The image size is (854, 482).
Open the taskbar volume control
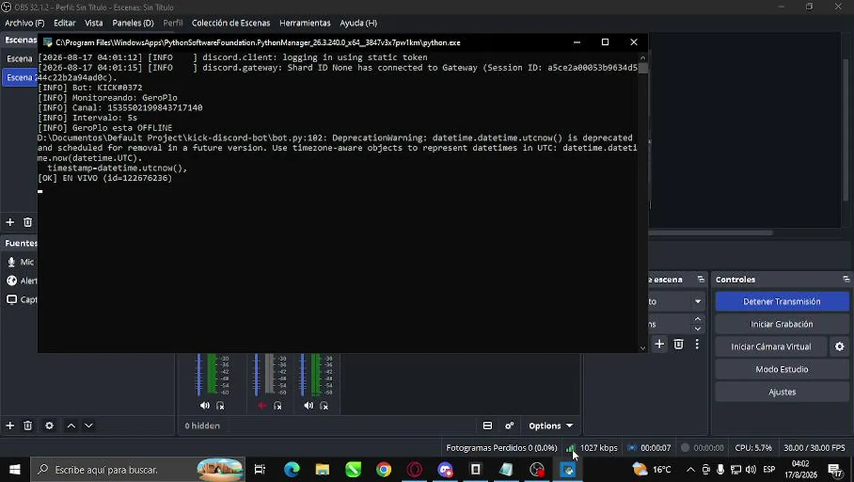[751, 469]
